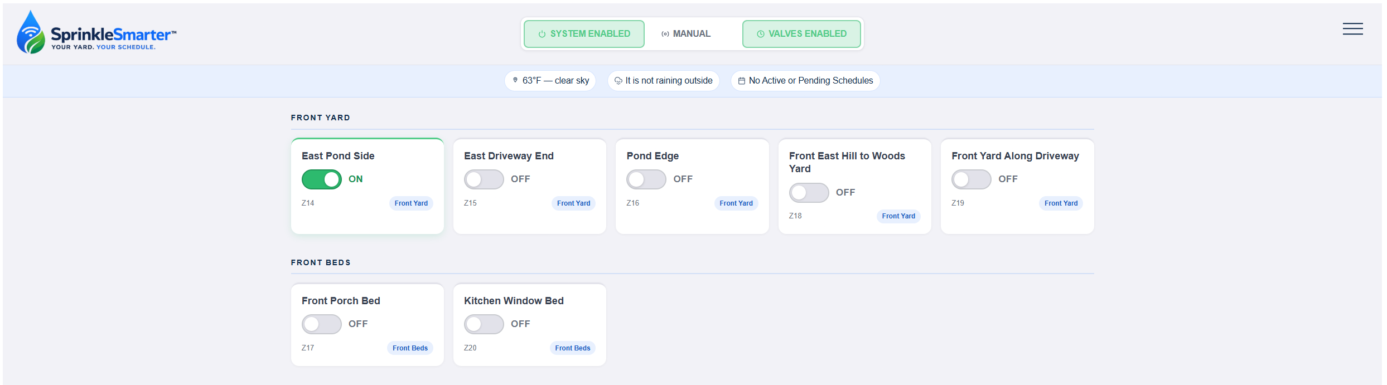The image size is (1387, 385).
Task: Click the 63°F clear sky weather pill
Action: pyautogui.click(x=550, y=81)
